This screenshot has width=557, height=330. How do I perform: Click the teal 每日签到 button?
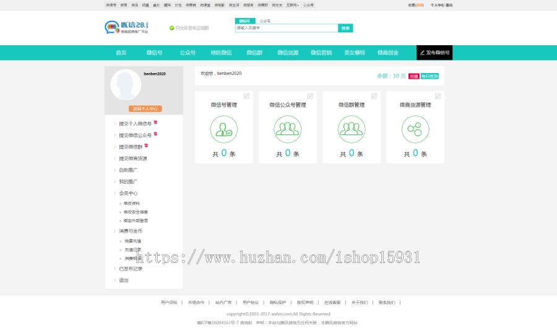click(x=430, y=76)
